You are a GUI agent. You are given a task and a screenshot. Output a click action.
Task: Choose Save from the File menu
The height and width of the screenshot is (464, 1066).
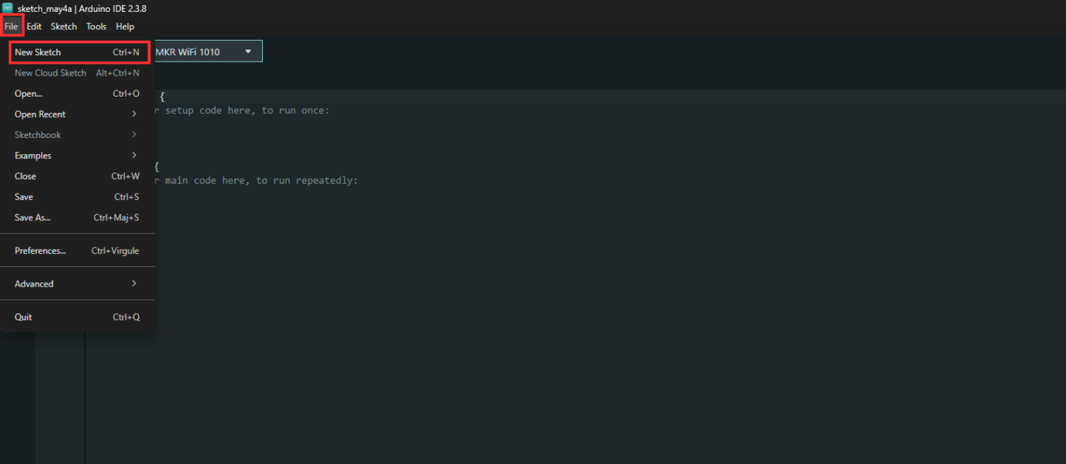click(x=78, y=197)
